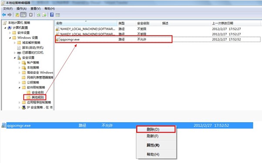Open the 操作(A) menu

tap(21, 9)
